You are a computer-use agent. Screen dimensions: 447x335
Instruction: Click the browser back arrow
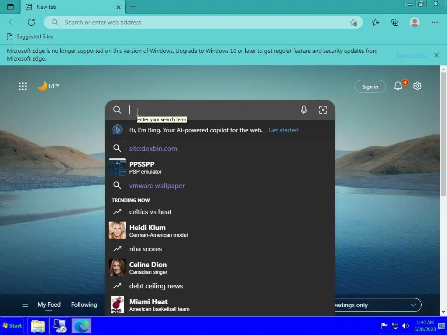pyautogui.click(x=12, y=22)
